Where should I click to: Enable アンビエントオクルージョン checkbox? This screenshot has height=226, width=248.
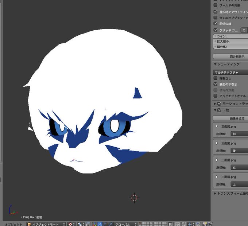click(x=216, y=96)
